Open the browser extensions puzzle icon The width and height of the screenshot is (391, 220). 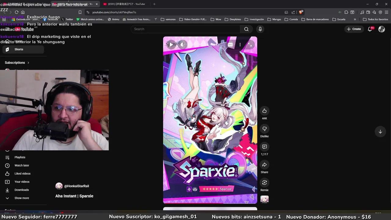(x=346, y=12)
